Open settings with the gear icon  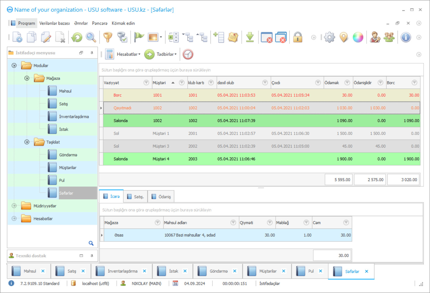(x=329, y=37)
